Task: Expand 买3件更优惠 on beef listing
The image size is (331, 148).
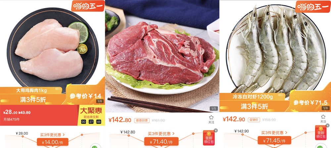Action: click(161, 134)
